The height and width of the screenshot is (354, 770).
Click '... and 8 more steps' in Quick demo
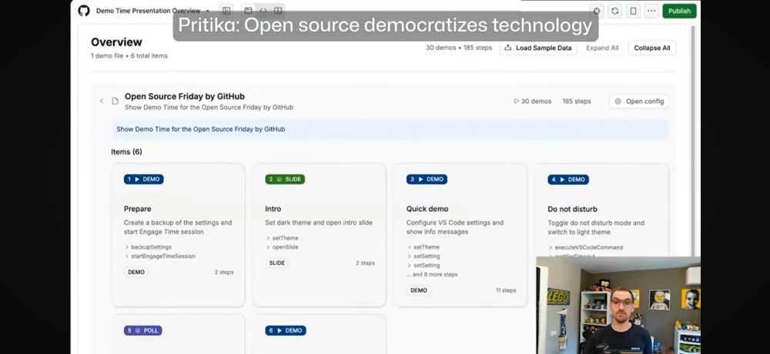(432, 275)
